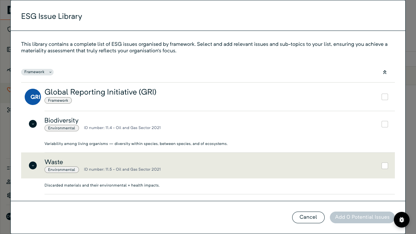Click the 'Discarded materials' description
Viewport: 416px width, 234px height.
click(102, 185)
